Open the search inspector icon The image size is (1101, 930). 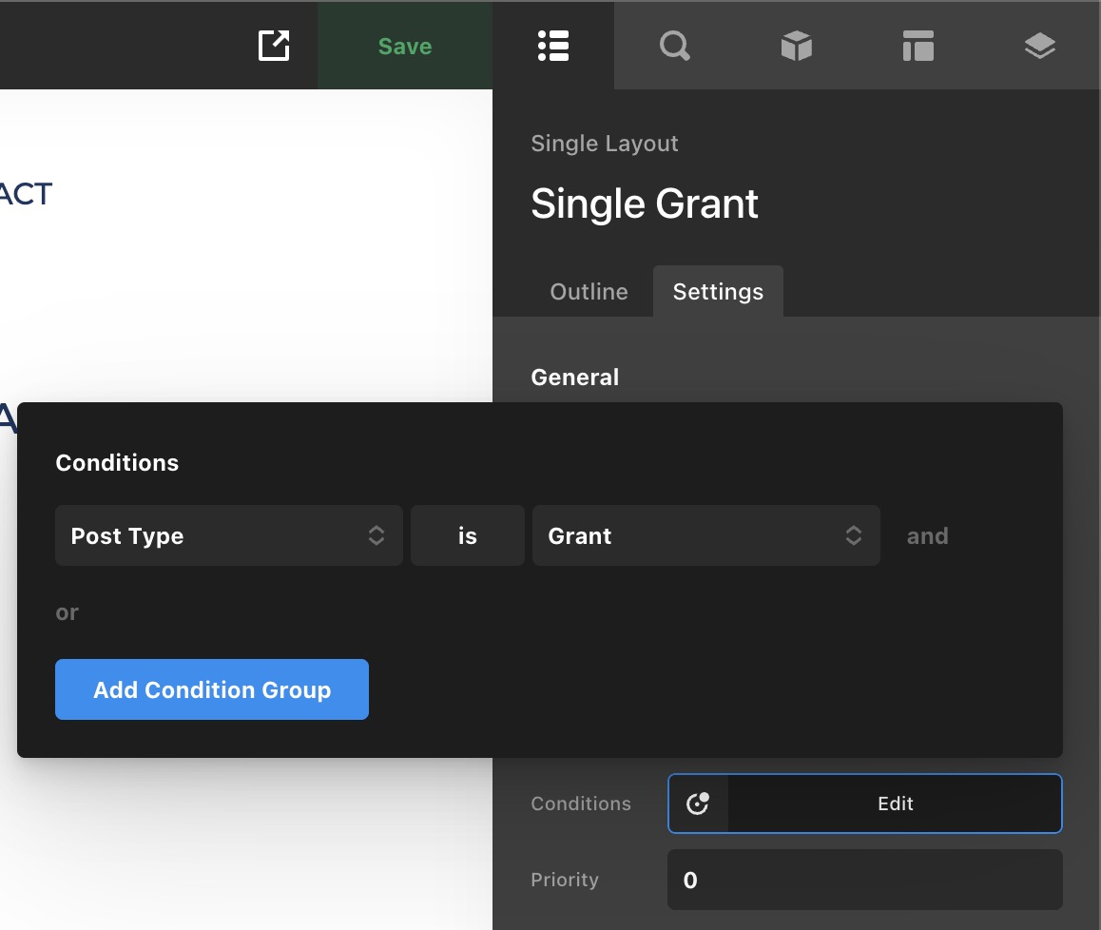[675, 46]
